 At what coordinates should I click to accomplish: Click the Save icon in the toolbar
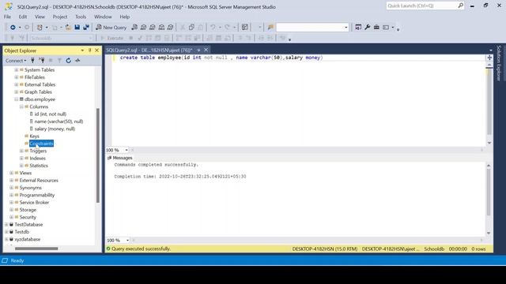(77, 28)
